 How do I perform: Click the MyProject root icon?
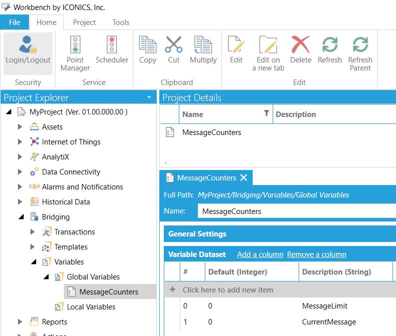pyautogui.click(x=21, y=111)
